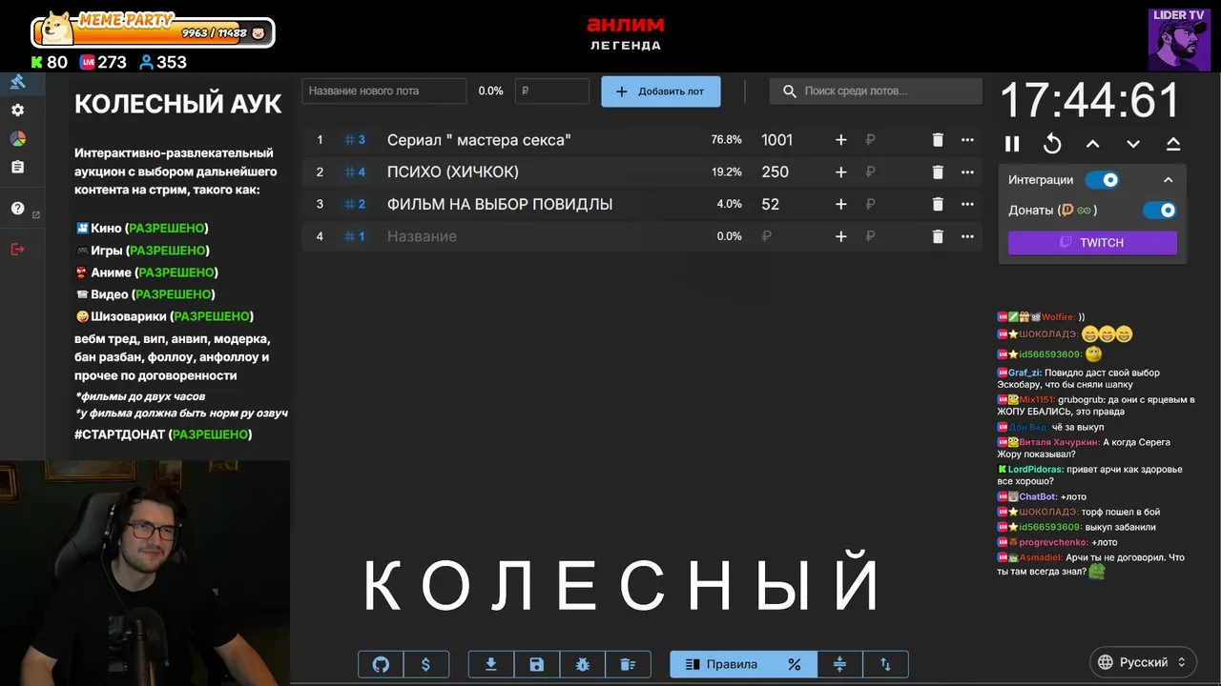Add amount to Сериал мастера секса lot
The height and width of the screenshot is (686, 1221).
click(x=840, y=140)
